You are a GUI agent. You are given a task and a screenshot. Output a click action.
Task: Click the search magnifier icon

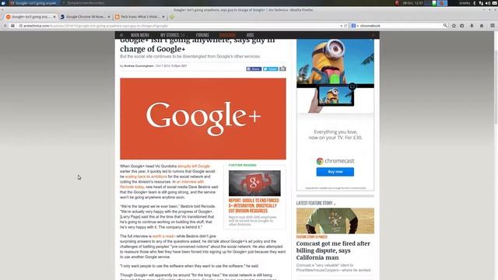(x=445, y=26)
